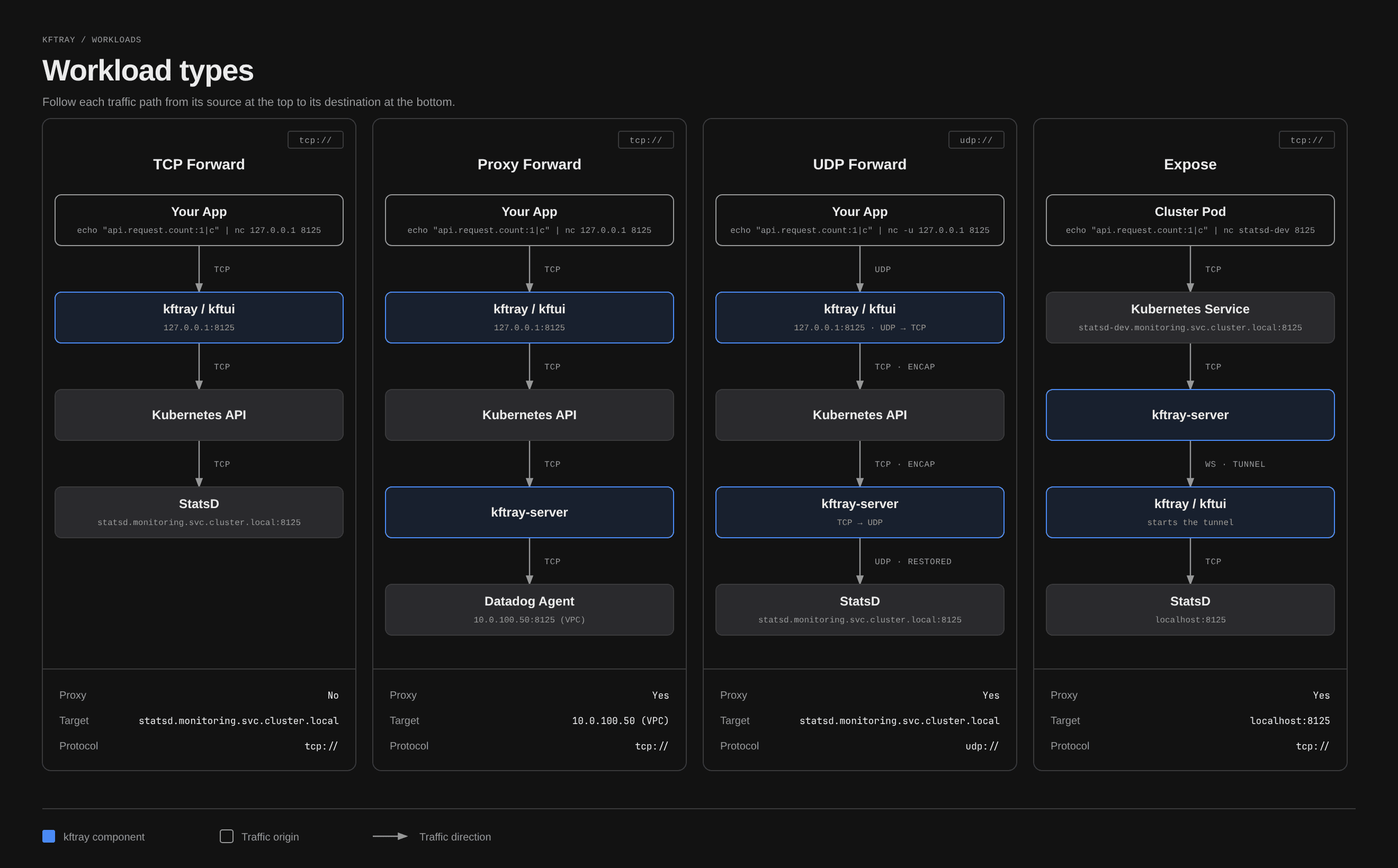The height and width of the screenshot is (868, 1398).
Task: Select Your App node in UDP Forward
Action: pos(859,221)
